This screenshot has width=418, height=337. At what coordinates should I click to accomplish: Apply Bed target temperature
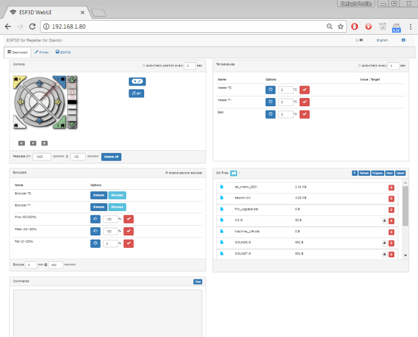tap(304, 114)
